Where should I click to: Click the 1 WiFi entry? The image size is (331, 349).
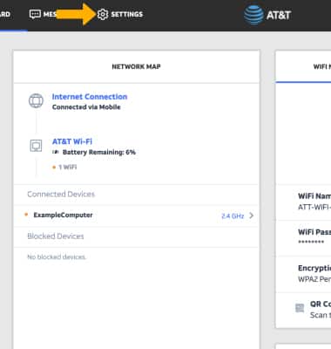(67, 167)
